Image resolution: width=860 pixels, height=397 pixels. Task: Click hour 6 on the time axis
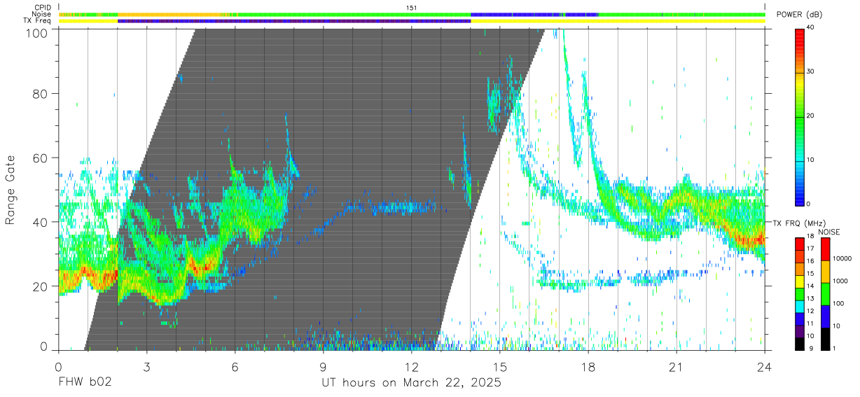coord(235,366)
